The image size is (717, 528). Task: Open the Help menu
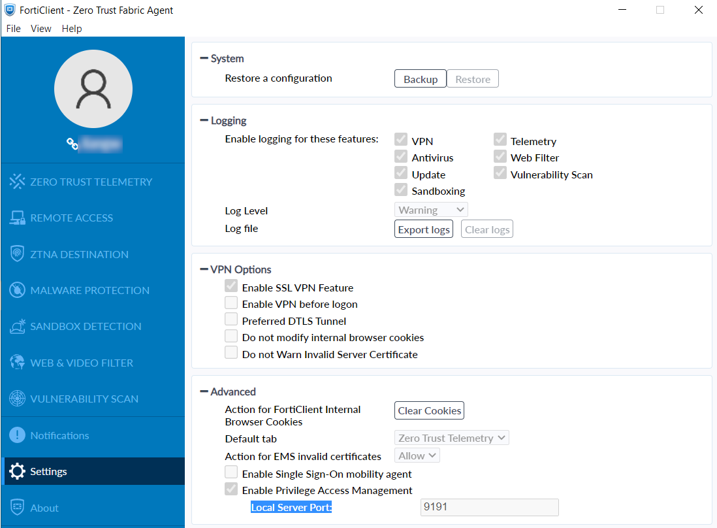[x=72, y=28]
